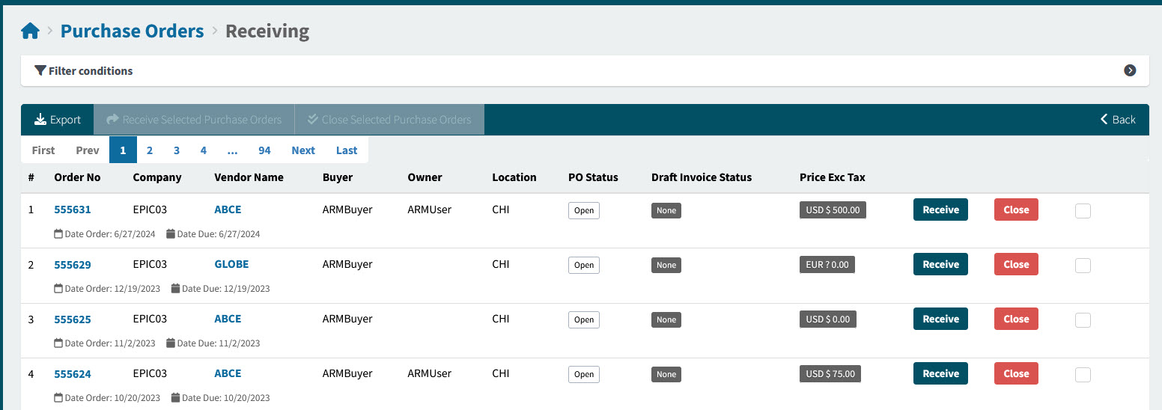
Task: Click the filter funnel icon
Action: [40, 71]
